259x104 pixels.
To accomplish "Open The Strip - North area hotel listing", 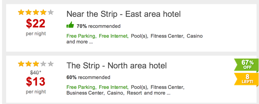I will point(117,66).
